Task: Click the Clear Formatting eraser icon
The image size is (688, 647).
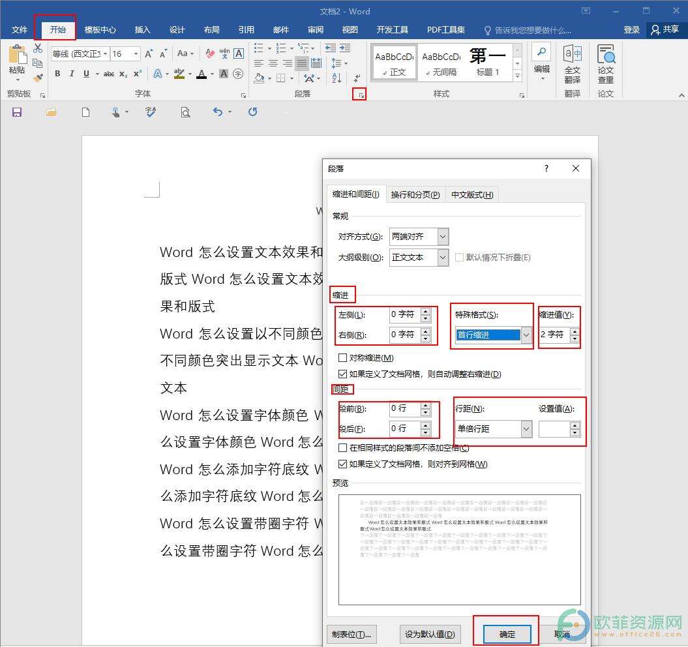Action: coord(210,53)
